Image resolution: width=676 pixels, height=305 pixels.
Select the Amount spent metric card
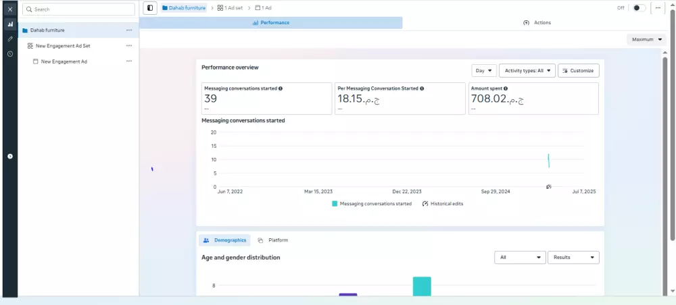coord(533,99)
